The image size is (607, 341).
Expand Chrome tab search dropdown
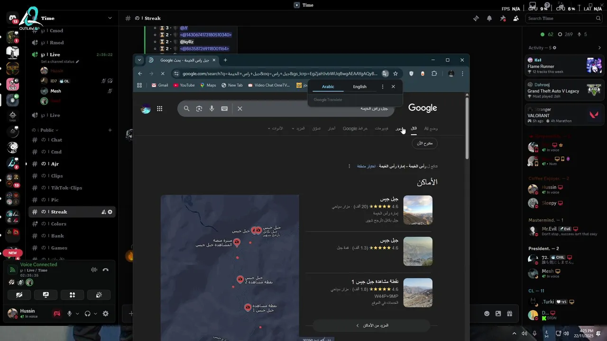[x=139, y=60]
